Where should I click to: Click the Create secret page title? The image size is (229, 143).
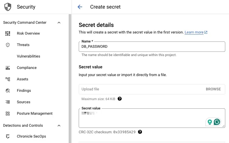pyautogui.click(x=105, y=7)
